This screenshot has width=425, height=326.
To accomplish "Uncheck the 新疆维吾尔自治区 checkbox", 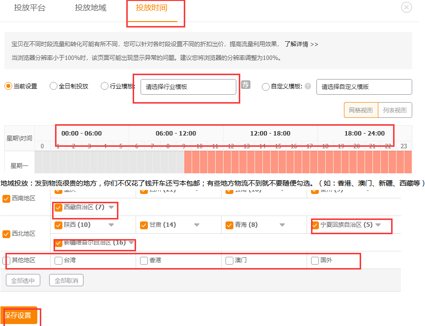I will tap(58, 243).
